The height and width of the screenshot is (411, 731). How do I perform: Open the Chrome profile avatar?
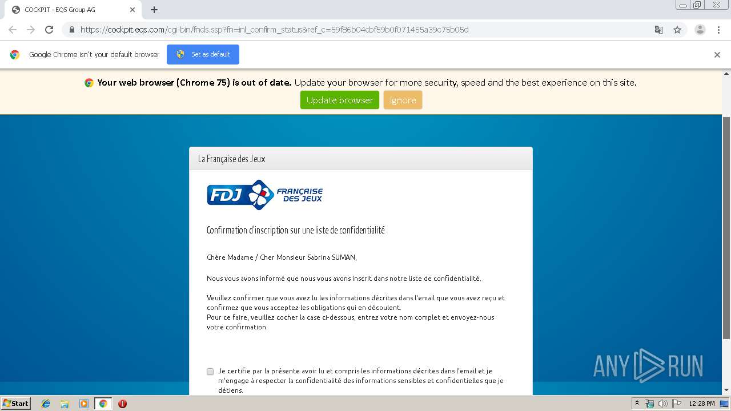(700, 30)
